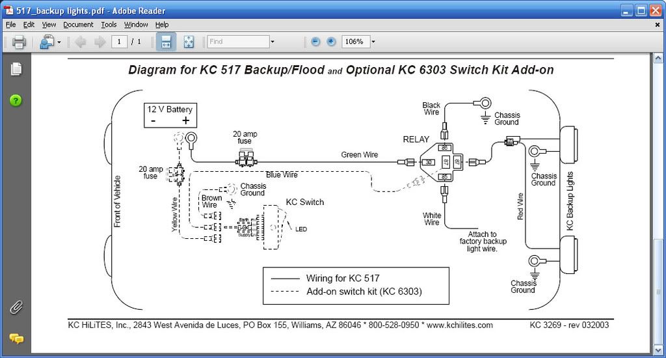Open the Comments panel icon

pos(16,338)
